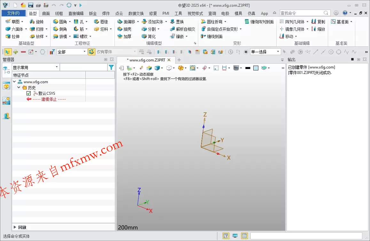Select the 拔模 draft tool
Viewport: 370px width, 241px height.
tap(60, 36)
